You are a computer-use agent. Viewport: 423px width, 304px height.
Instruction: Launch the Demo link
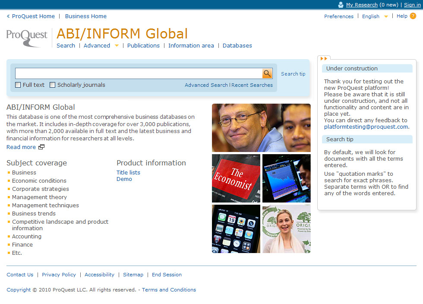tap(124, 179)
